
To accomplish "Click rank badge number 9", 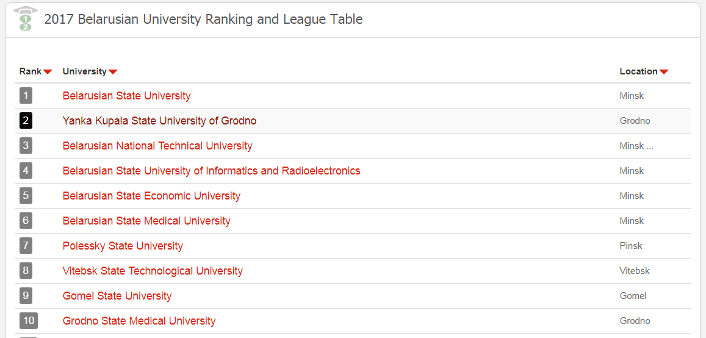I will (x=26, y=296).
